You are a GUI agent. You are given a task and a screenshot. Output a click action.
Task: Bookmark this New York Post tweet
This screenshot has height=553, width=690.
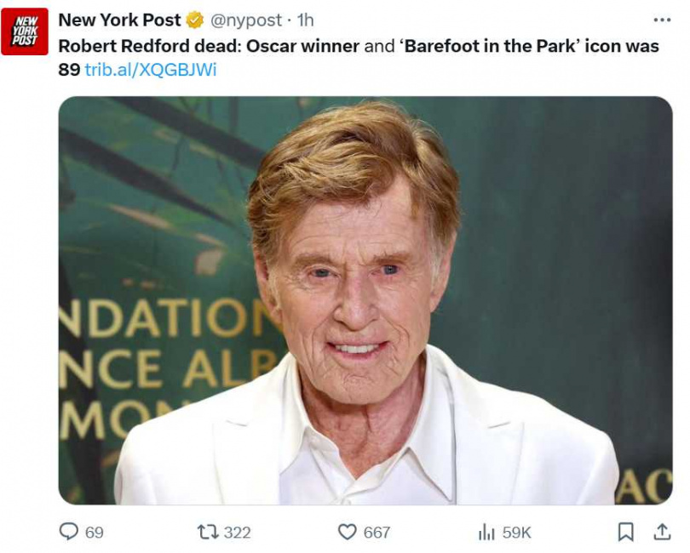click(x=625, y=532)
